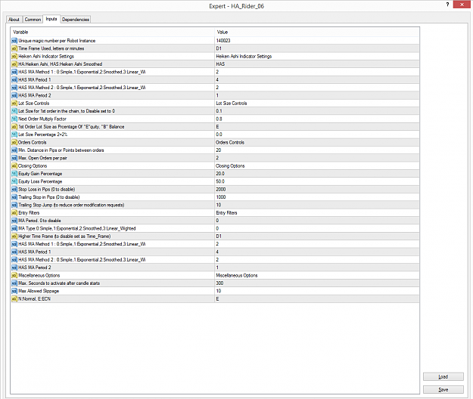Open the Dependencies tab
Screen dimensions: 473x399
[76, 20]
